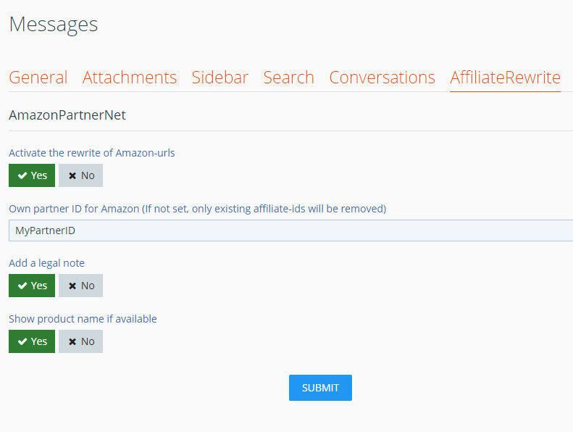Go to the Sidebar settings tab

(220, 78)
